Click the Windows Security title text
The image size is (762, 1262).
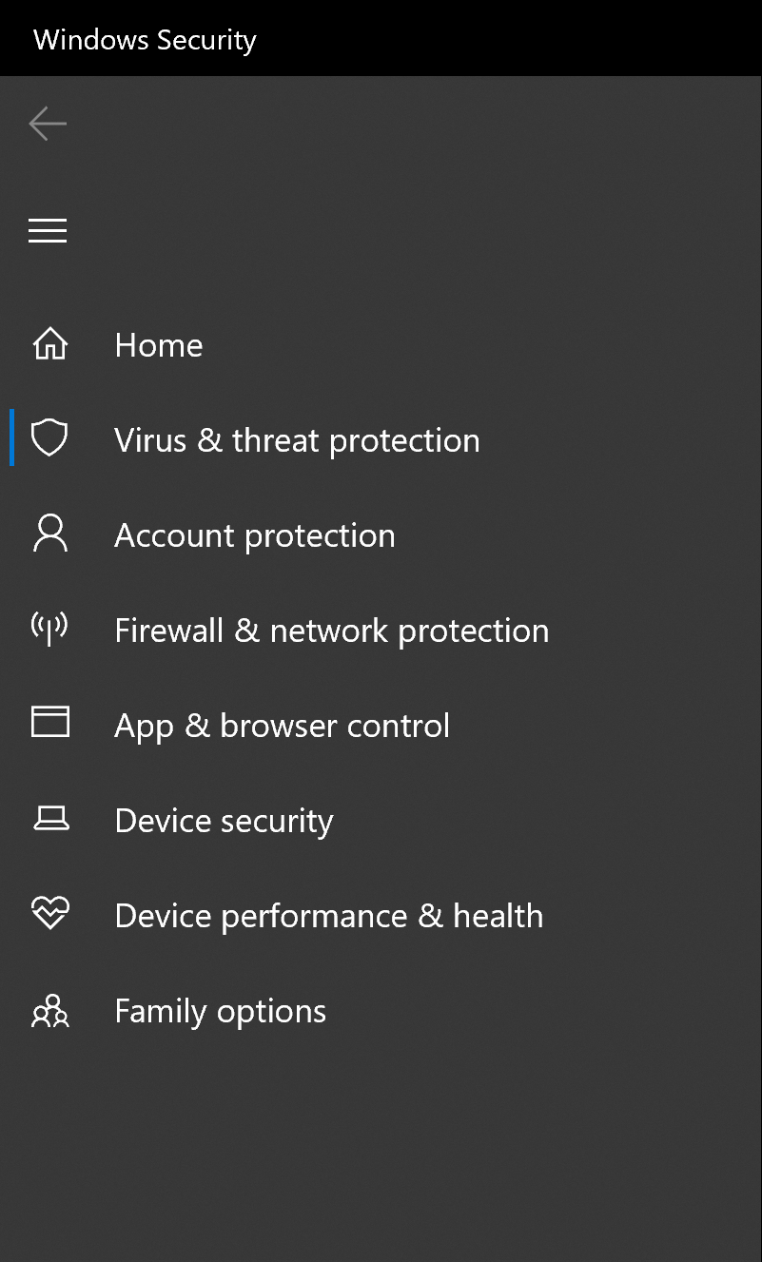145,40
